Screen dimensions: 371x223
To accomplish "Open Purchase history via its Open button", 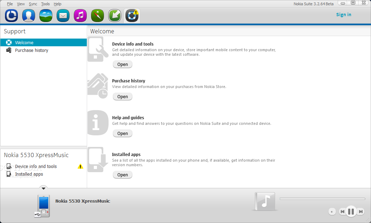I will [123, 97].
